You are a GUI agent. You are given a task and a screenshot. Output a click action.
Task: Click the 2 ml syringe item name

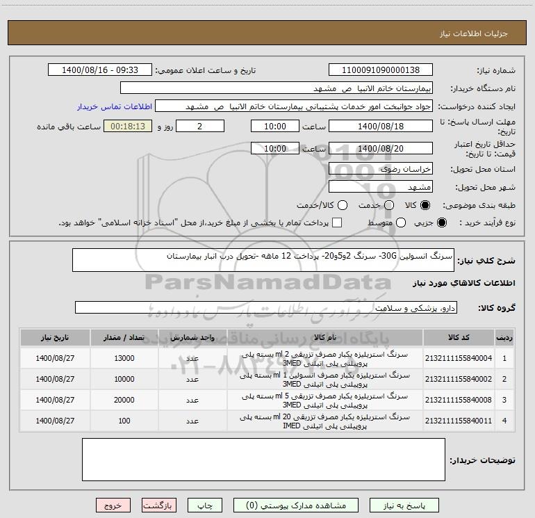click(325, 359)
